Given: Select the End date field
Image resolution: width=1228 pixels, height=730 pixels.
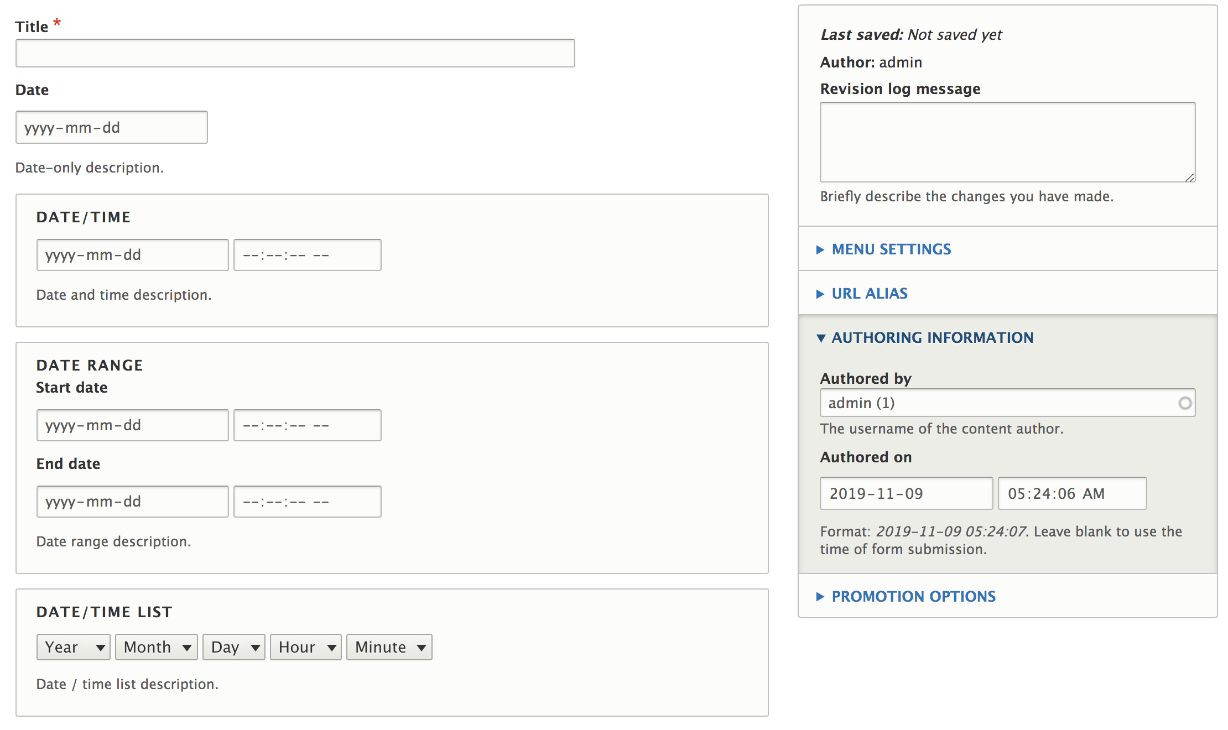Looking at the screenshot, I should (132, 501).
